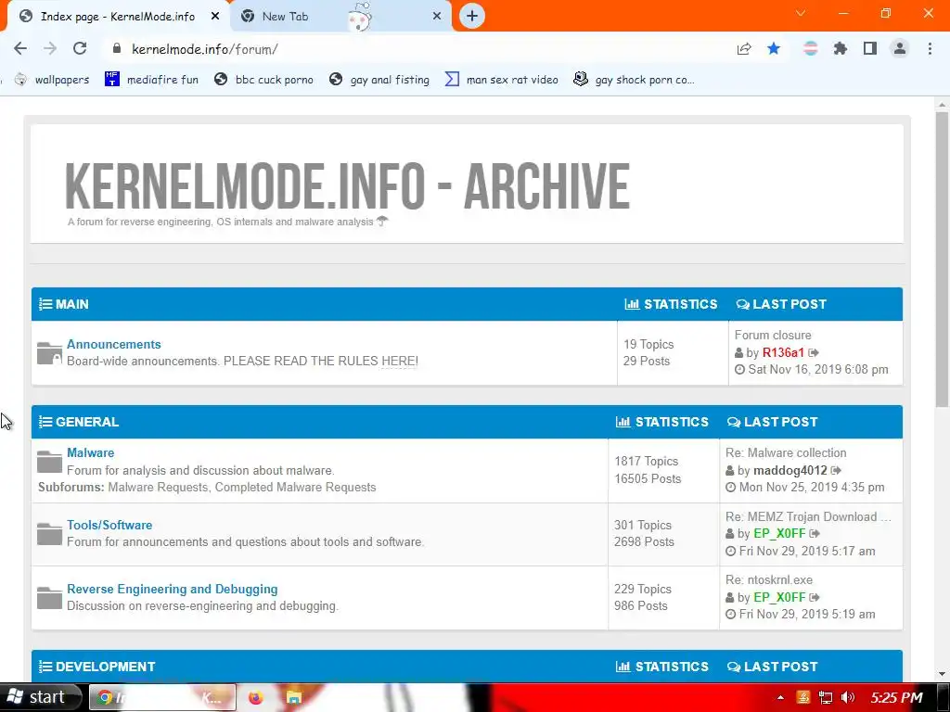The image size is (950, 712).
Task: Close the New Tab tab
Action: coord(437,17)
